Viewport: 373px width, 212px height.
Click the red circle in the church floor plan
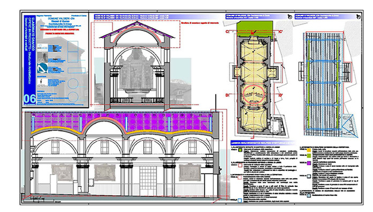pyautogui.click(x=254, y=95)
